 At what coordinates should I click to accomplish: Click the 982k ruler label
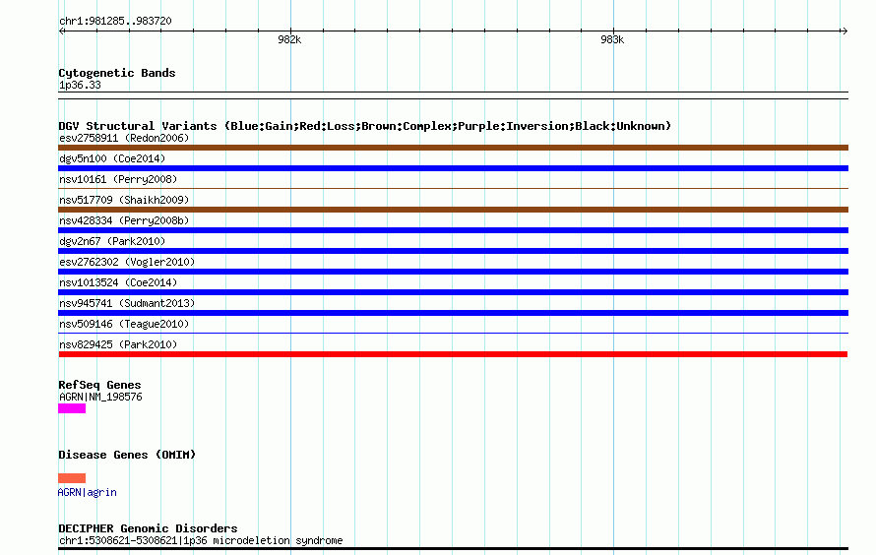click(289, 39)
